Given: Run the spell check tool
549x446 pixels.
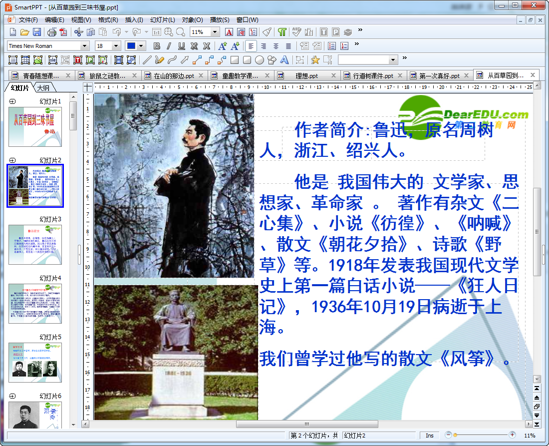Looking at the screenshot, I should (296, 32).
